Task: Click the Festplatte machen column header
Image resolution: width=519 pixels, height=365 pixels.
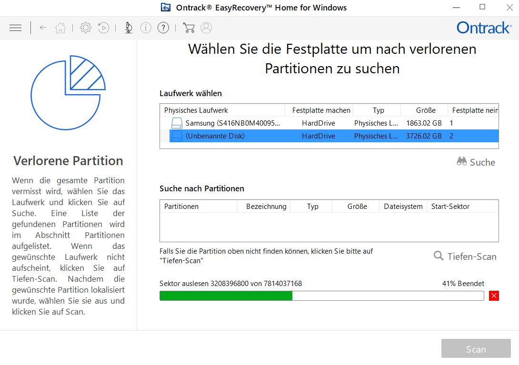Action: 319,110
